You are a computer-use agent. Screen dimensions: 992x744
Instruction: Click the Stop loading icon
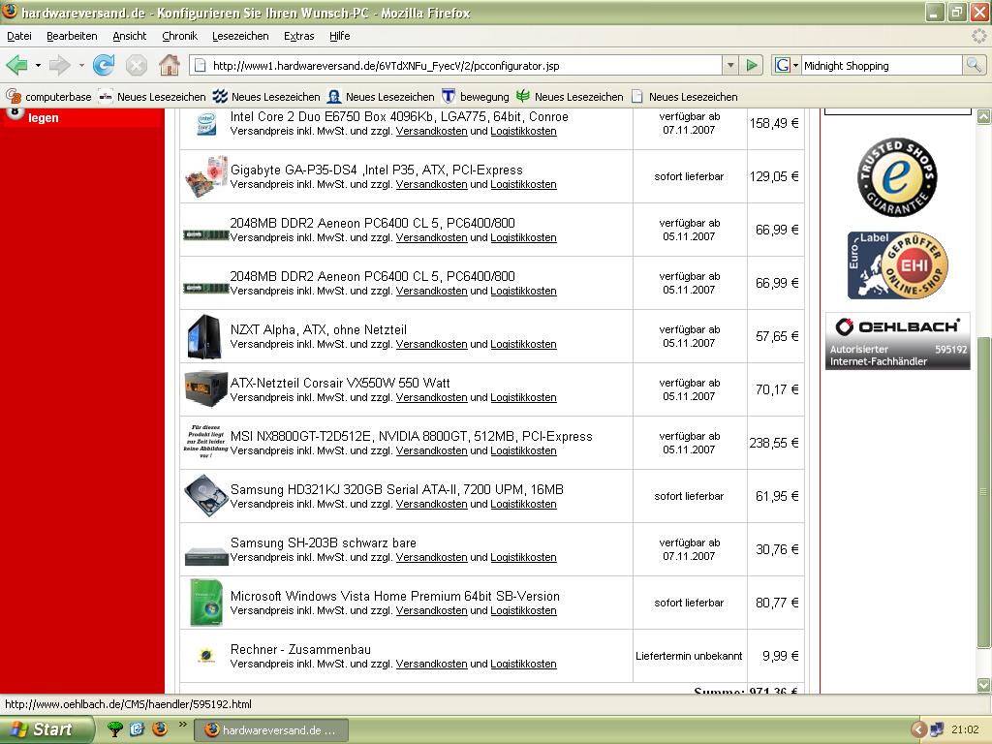[136, 65]
